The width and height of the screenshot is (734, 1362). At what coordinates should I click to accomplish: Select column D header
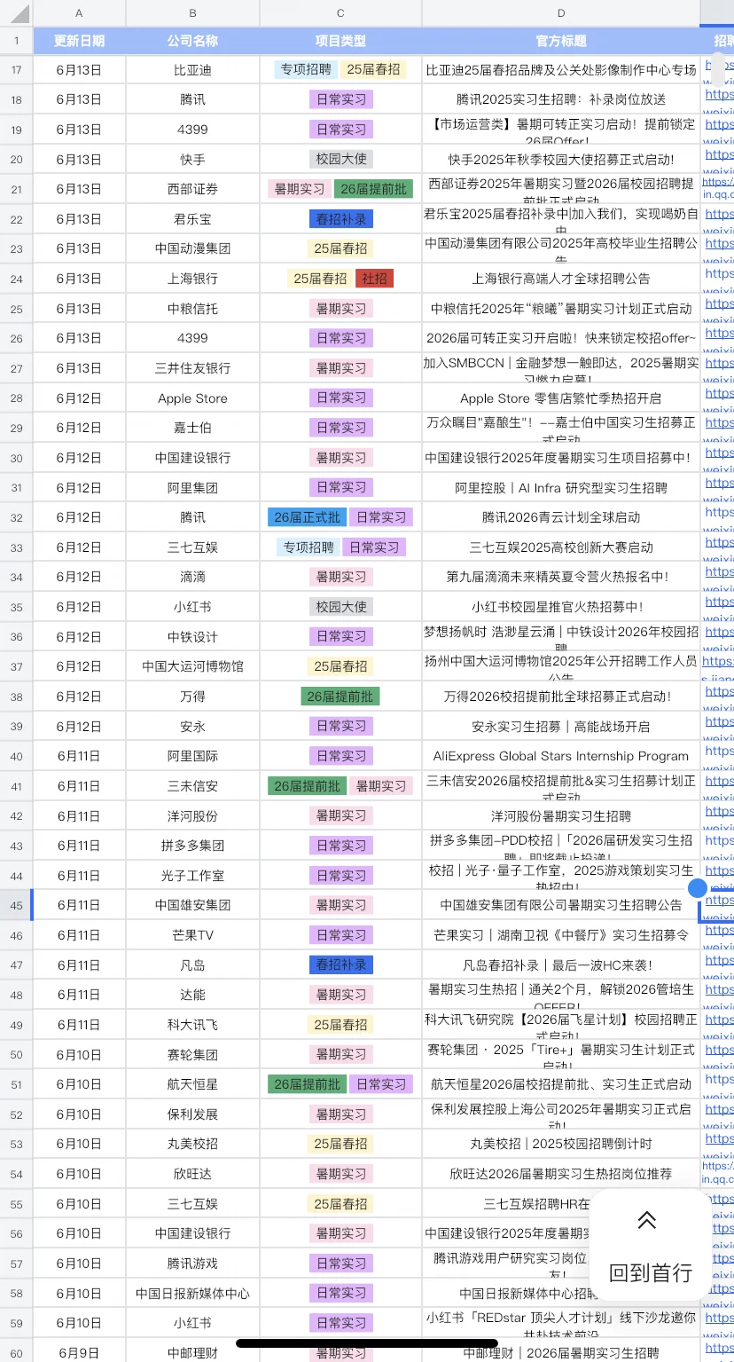click(x=561, y=13)
